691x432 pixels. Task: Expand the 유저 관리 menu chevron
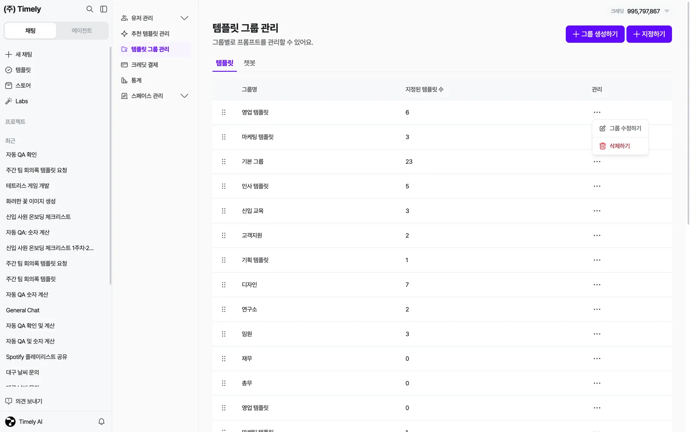tap(184, 18)
